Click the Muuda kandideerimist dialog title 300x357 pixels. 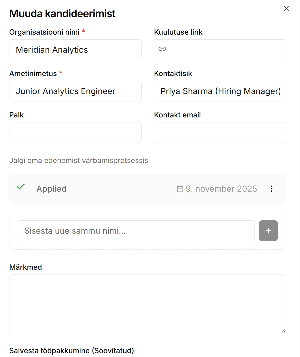[62, 13]
